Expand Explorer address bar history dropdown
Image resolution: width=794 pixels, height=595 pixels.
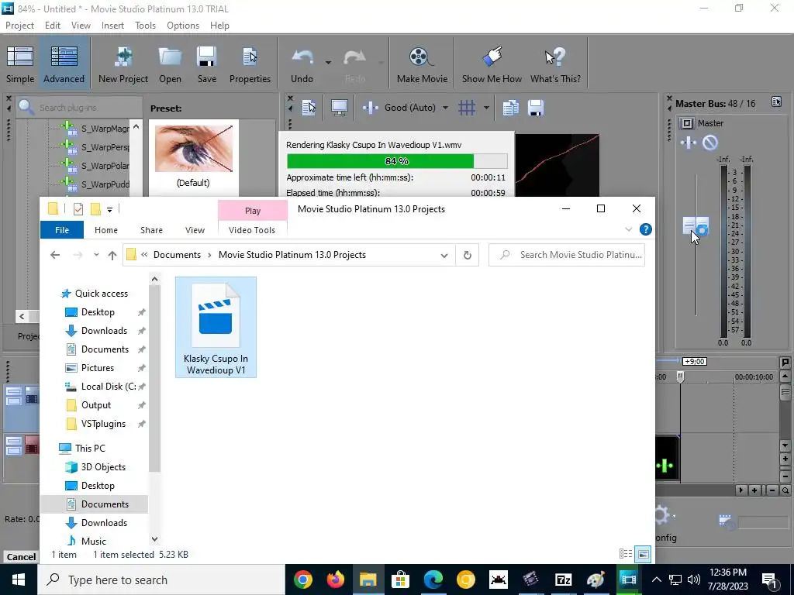point(444,255)
